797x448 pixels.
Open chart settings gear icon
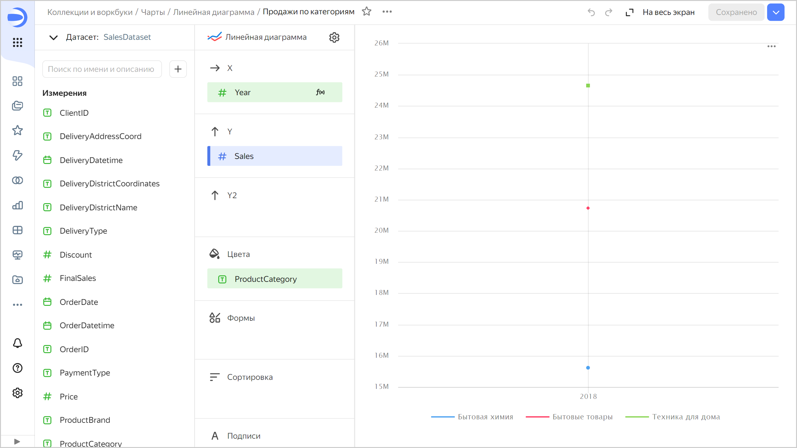(x=334, y=37)
